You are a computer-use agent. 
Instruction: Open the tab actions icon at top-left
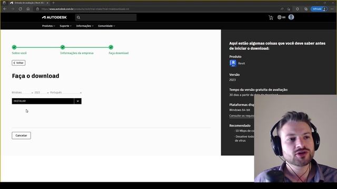coord(4,3)
